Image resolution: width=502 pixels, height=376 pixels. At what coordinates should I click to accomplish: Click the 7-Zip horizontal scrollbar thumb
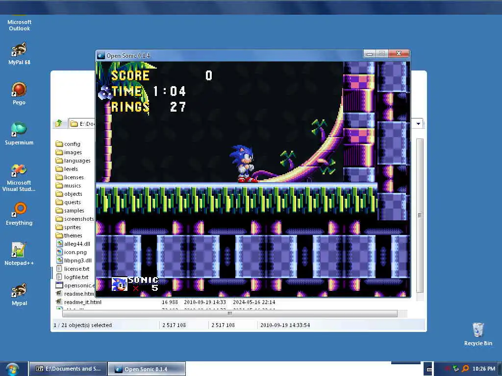[x=229, y=313]
